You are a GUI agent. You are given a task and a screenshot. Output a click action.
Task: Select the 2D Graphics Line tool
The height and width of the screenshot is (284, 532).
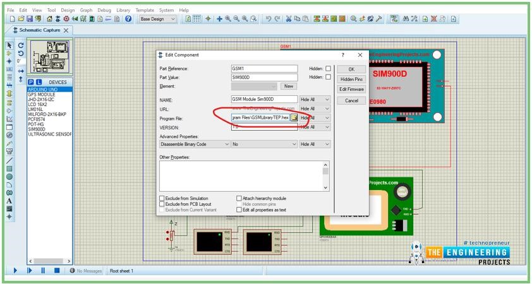9,160
